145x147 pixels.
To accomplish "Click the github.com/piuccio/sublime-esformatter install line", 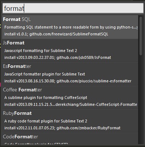I will [68, 81].
